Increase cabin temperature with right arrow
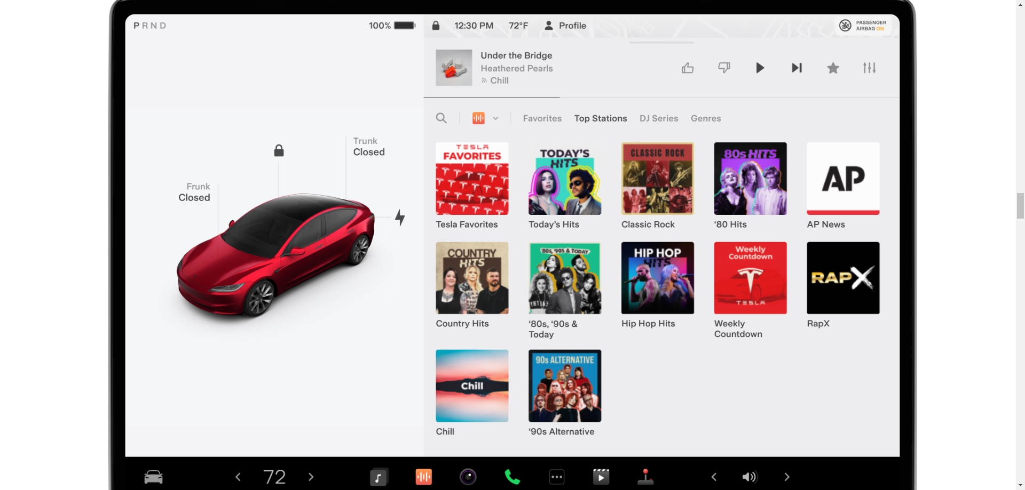The image size is (1025, 490). (x=311, y=477)
